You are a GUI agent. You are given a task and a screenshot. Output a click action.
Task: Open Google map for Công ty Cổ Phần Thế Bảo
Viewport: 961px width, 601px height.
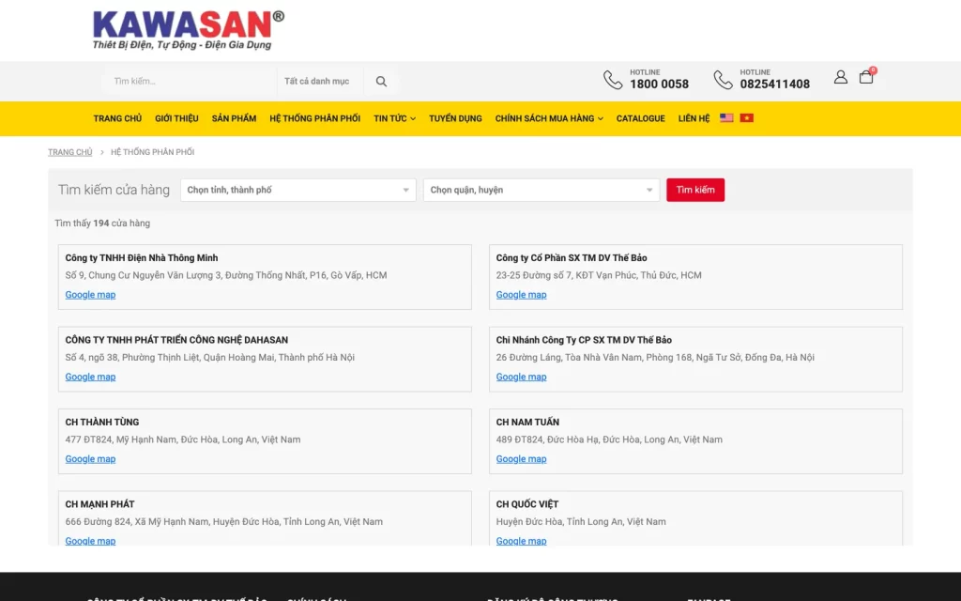[x=521, y=295]
